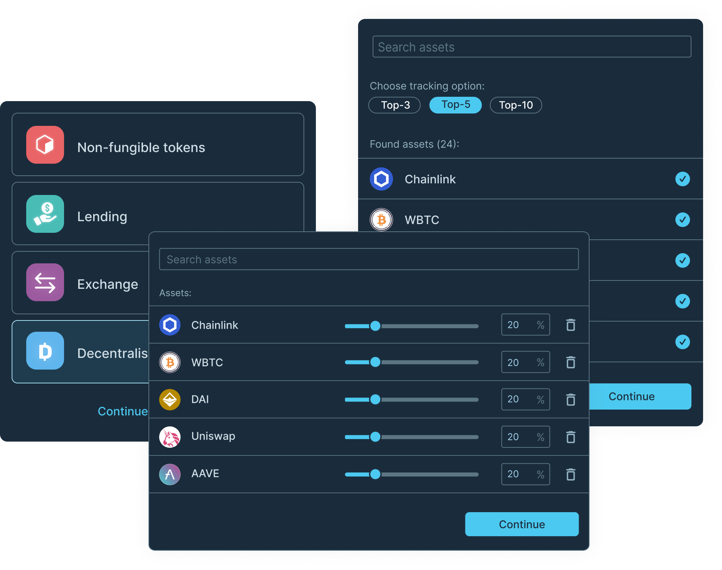Select the Top-10 tracking option
The height and width of the screenshot is (570, 722).
tap(516, 105)
